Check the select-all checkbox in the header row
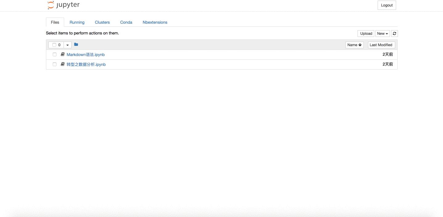The width and height of the screenshot is (443, 217). pos(54,45)
